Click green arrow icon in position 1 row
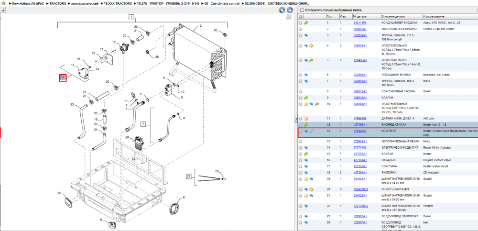The width and height of the screenshot is (478, 231). [x=306, y=23]
